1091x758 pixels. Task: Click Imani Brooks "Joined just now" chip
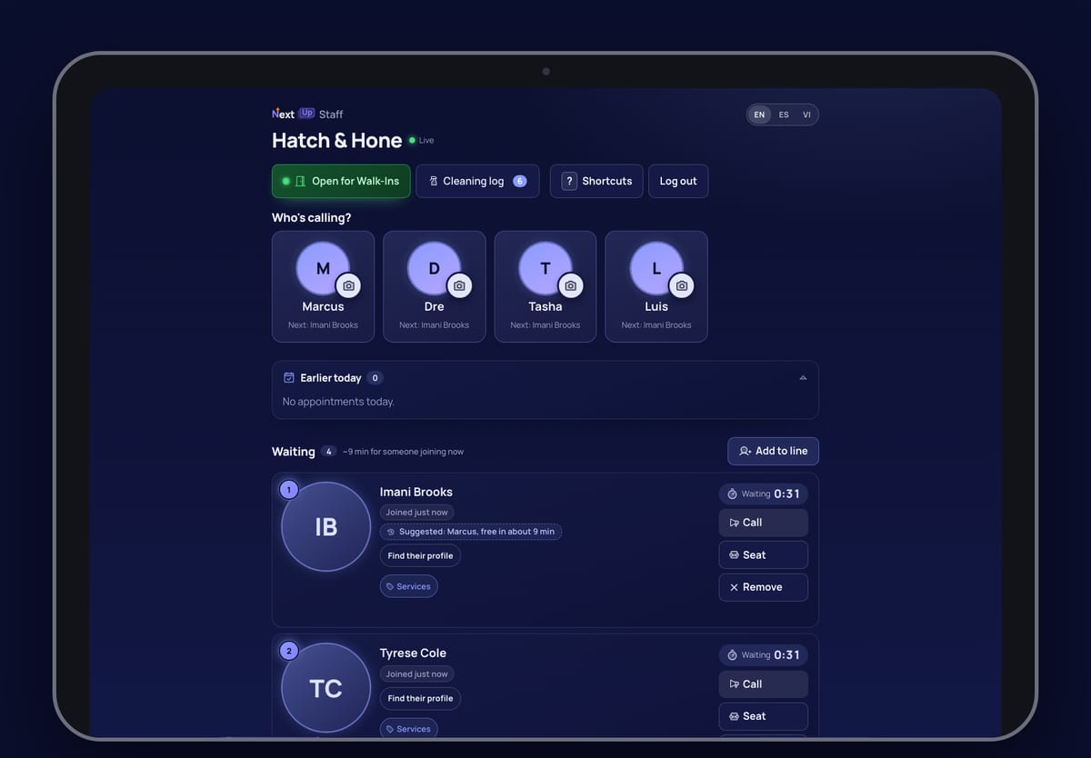tap(416, 513)
